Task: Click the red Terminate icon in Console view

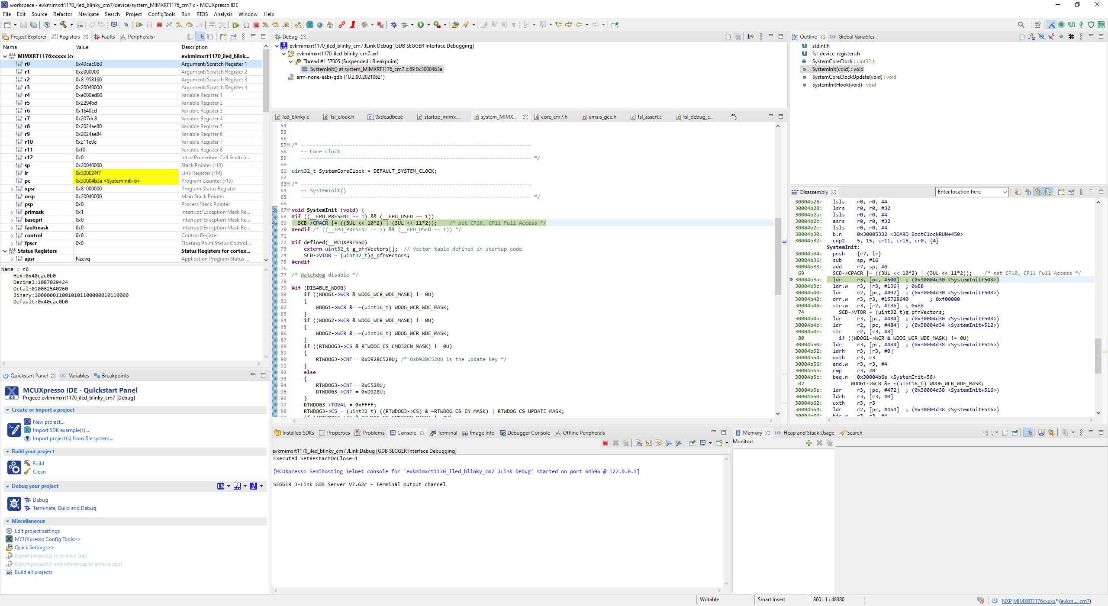Action: [x=606, y=443]
